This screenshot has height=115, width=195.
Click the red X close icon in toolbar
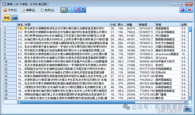point(190,10)
